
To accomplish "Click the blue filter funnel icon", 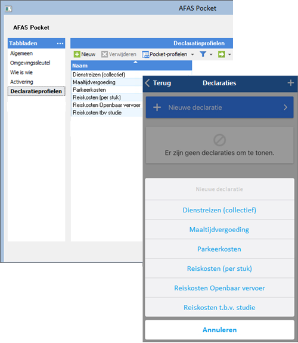I will point(203,54).
